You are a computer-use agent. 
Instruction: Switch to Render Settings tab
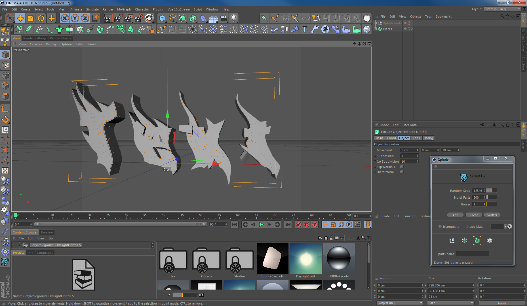click(x=35, y=38)
